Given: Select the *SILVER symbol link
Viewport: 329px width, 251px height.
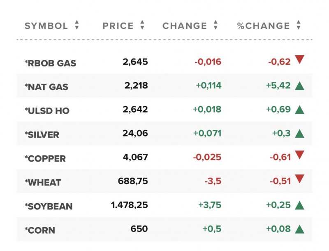Looking at the screenshot, I should pos(42,135).
